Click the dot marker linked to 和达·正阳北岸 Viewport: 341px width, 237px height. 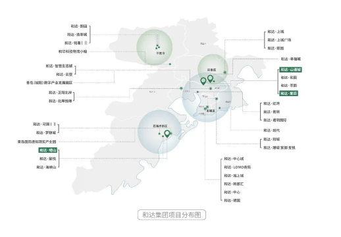pos(181,88)
